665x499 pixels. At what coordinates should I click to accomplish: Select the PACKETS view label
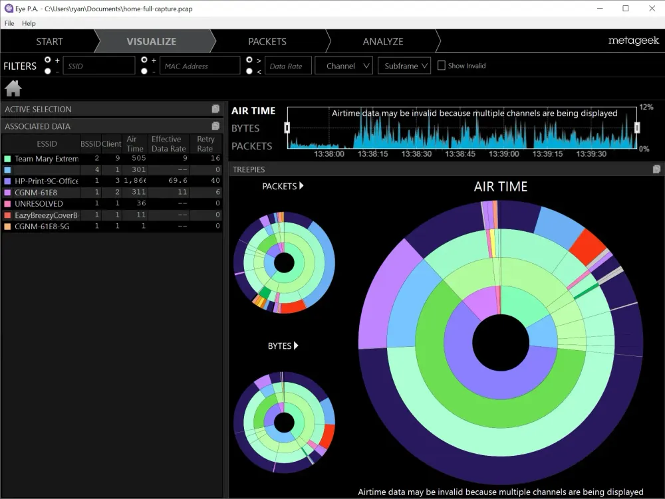click(x=252, y=146)
